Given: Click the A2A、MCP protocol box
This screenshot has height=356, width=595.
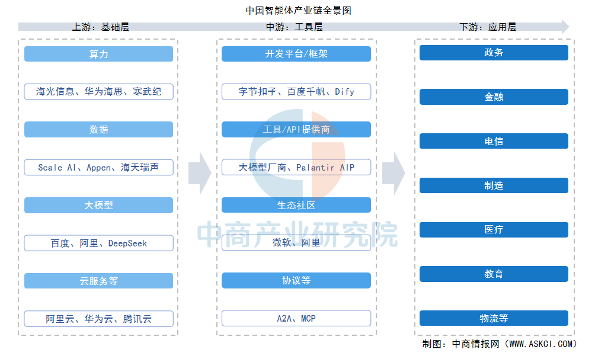Looking at the screenshot, I should 296,319.
